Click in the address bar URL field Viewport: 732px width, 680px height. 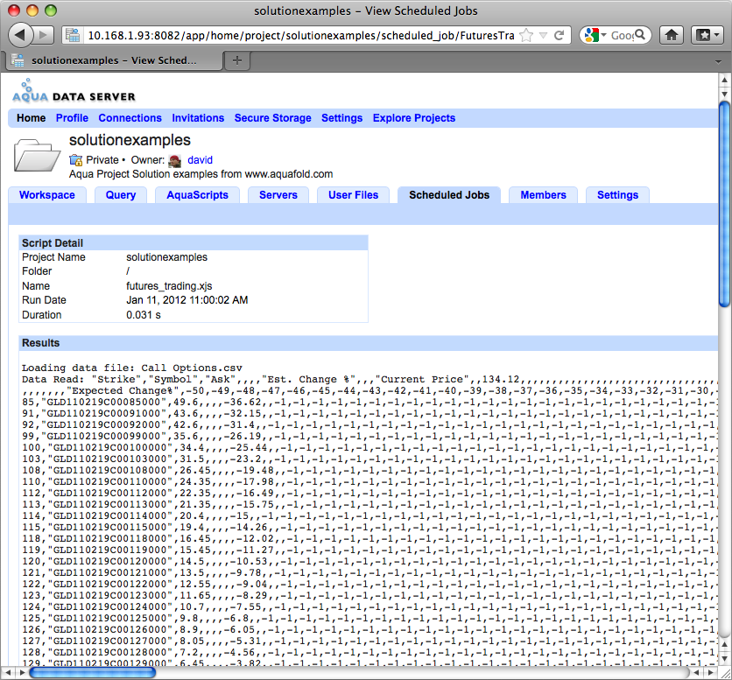click(x=300, y=36)
